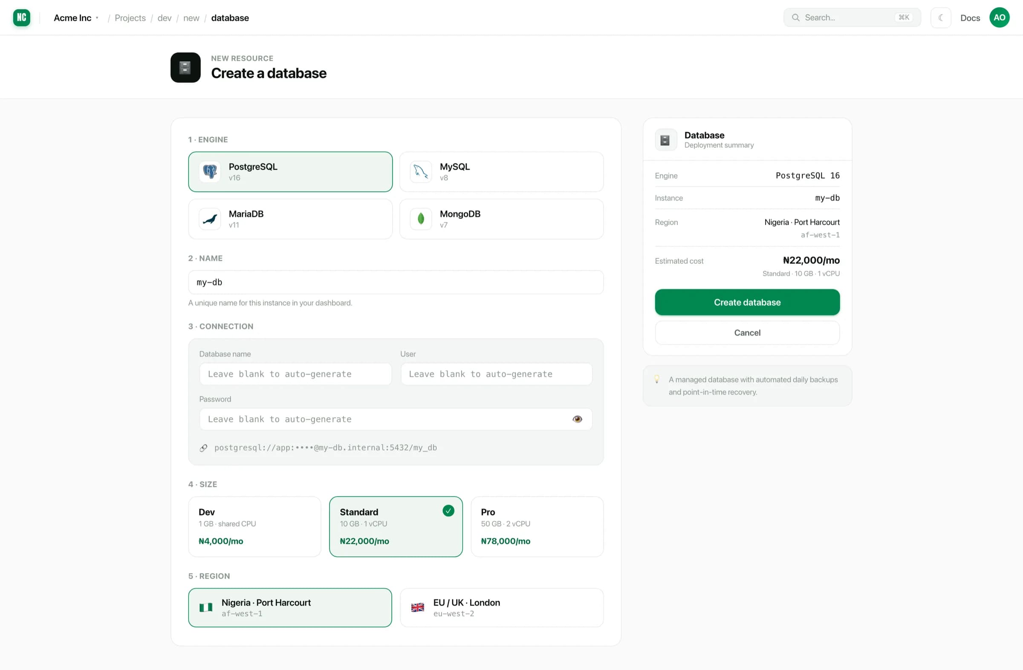Screen dimensions: 1023x670
Task: Click the Database name input field
Action: [x=295, y=374]
